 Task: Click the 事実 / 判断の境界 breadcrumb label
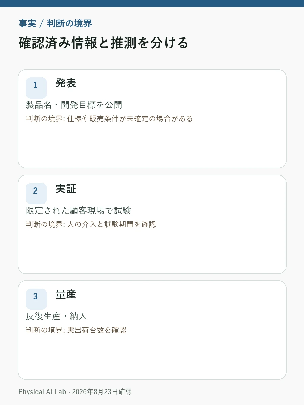click(x=55, y=24)
